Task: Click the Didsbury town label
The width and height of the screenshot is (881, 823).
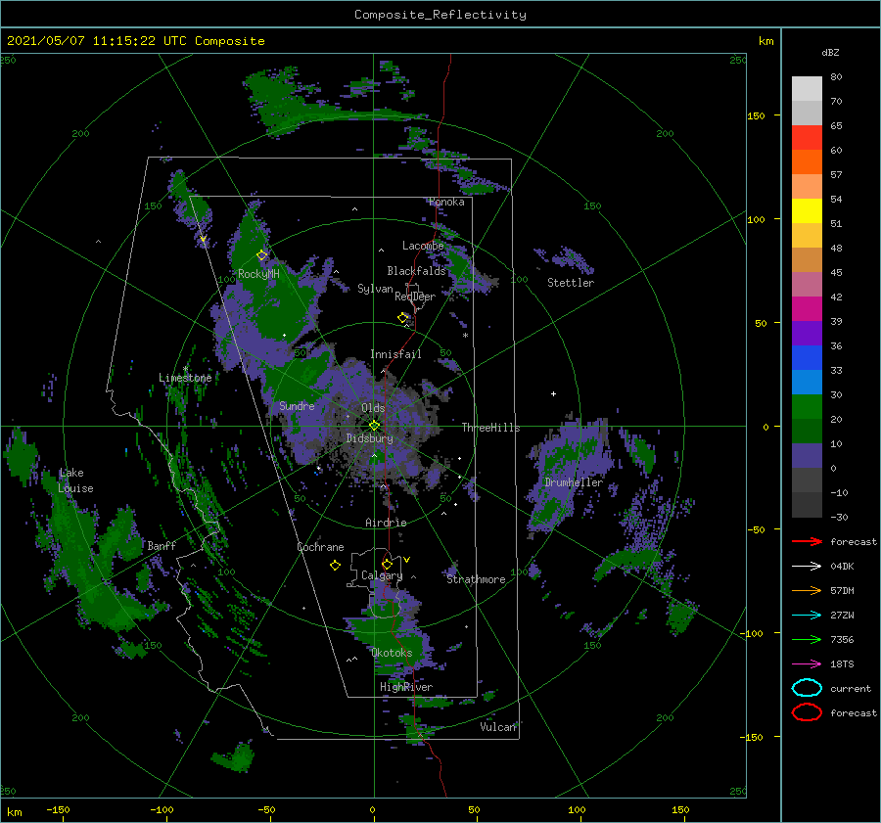Action: tap(369, 438)
